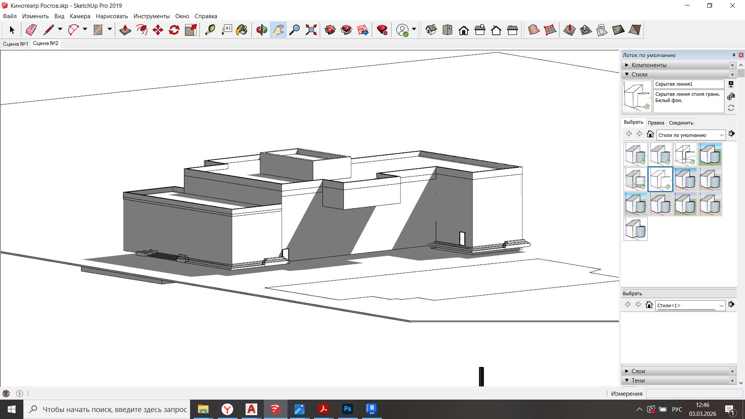The image size is (745, 419).
Task: Switch to Сцена №1 tab
Action: pos(16,44)
